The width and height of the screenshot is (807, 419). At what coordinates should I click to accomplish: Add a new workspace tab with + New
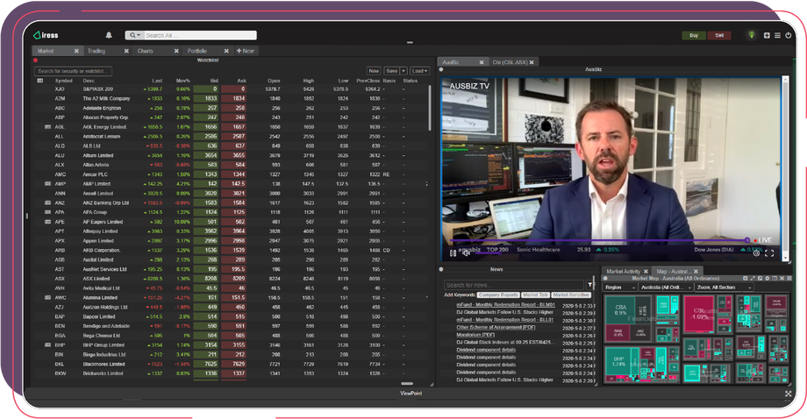[x=245, y=51]
